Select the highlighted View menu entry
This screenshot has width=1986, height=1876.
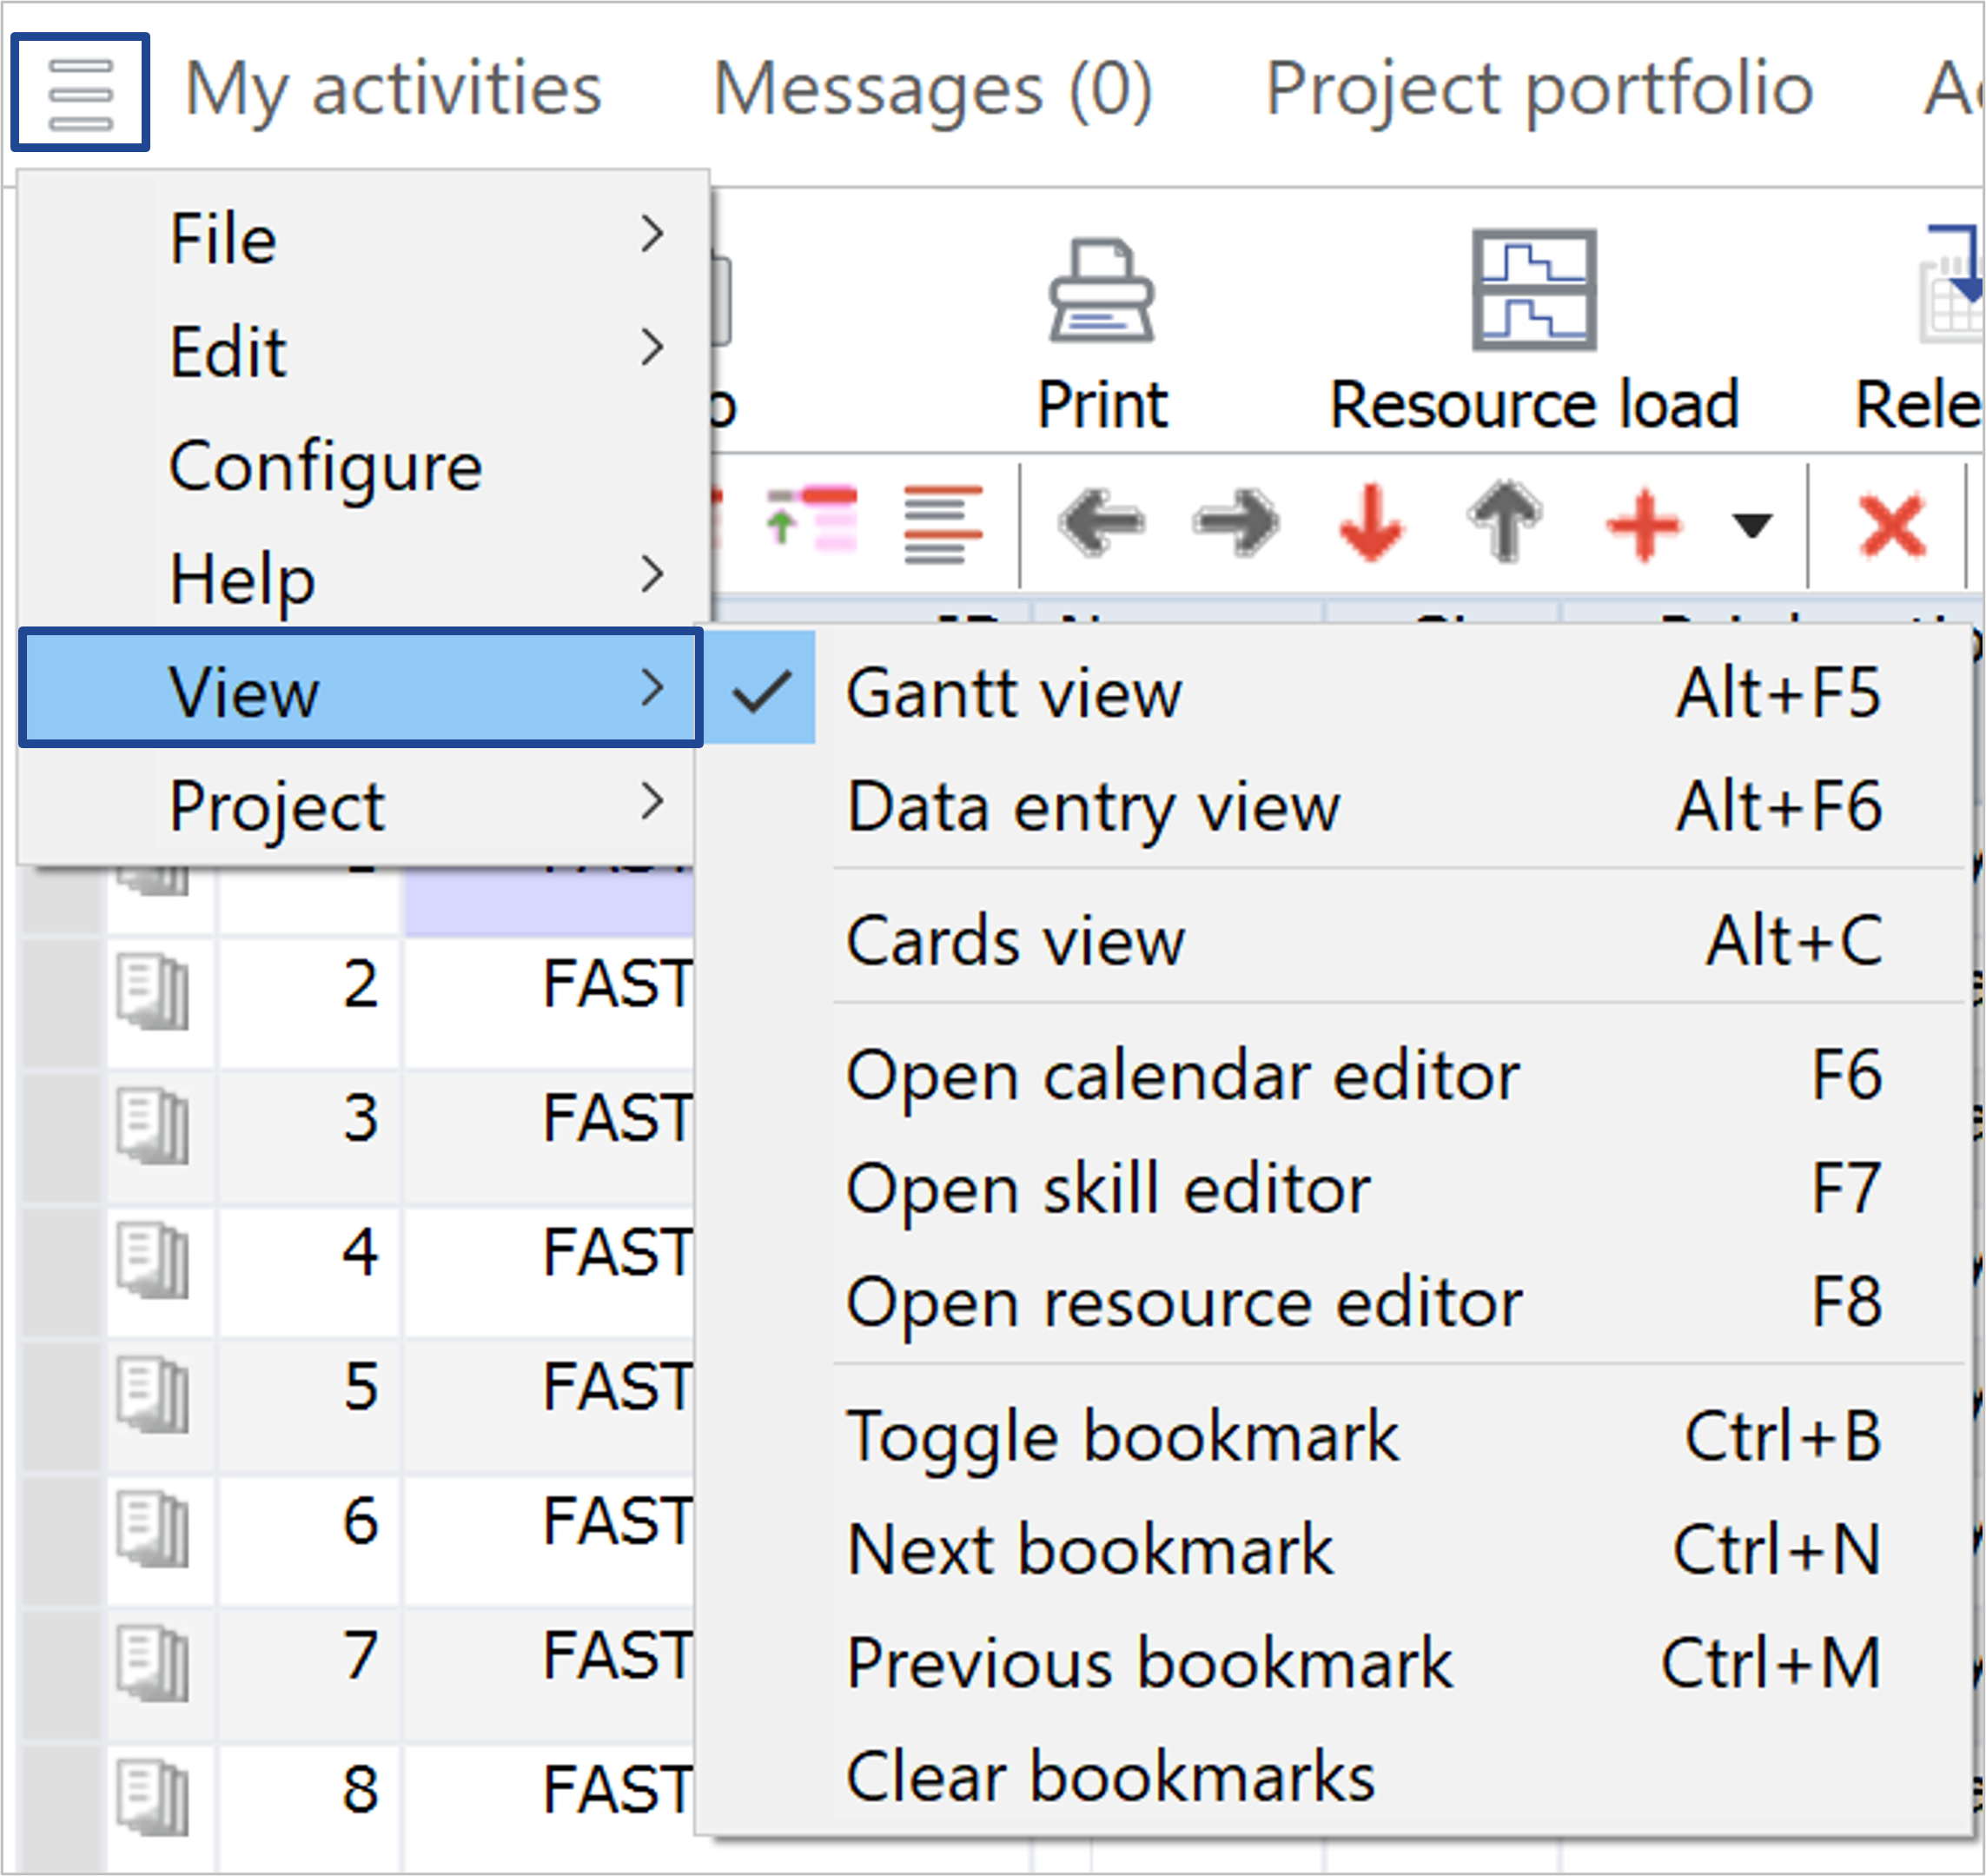(360, 689)
